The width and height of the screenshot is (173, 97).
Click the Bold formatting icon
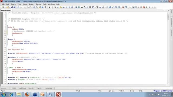[49, 7]
